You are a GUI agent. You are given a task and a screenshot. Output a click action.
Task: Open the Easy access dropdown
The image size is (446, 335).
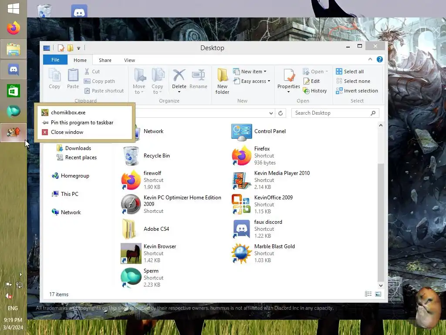coord(251,81)
